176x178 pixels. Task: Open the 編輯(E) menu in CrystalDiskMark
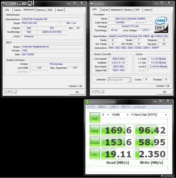(102, 107)
